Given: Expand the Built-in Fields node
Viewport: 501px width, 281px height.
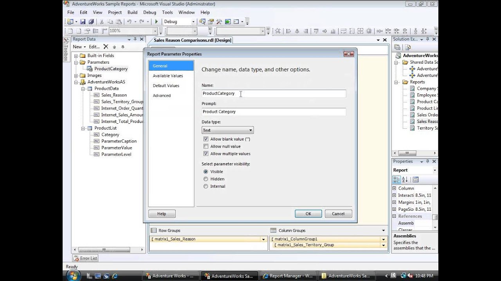Looking at the screenshot, I should tap(76, 56).
